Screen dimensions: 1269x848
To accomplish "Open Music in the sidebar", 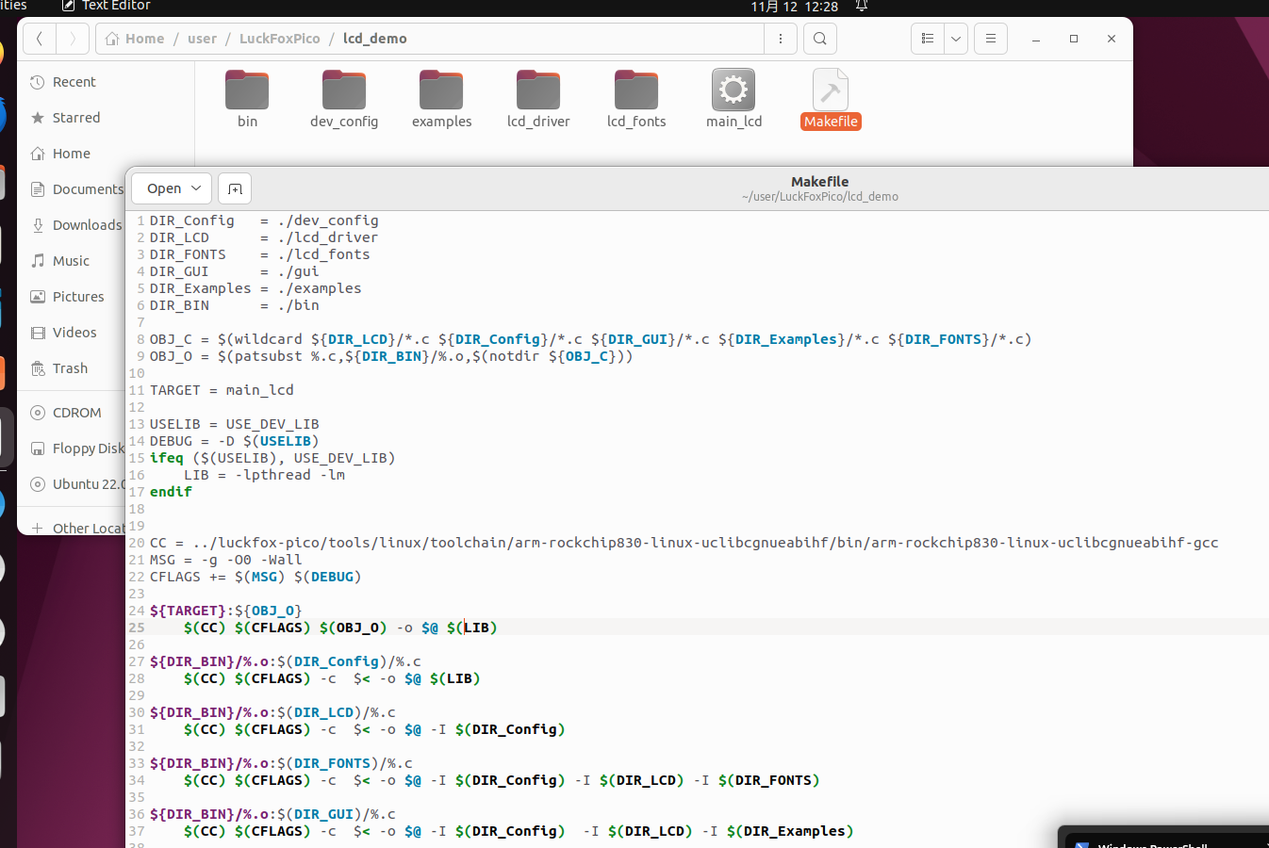I will (x=72, y=261).
